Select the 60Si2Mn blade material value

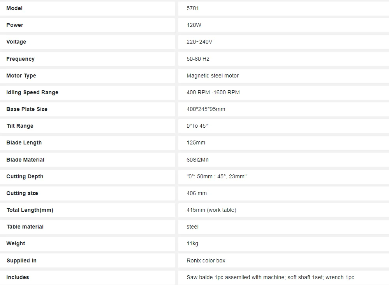point(197,160)
